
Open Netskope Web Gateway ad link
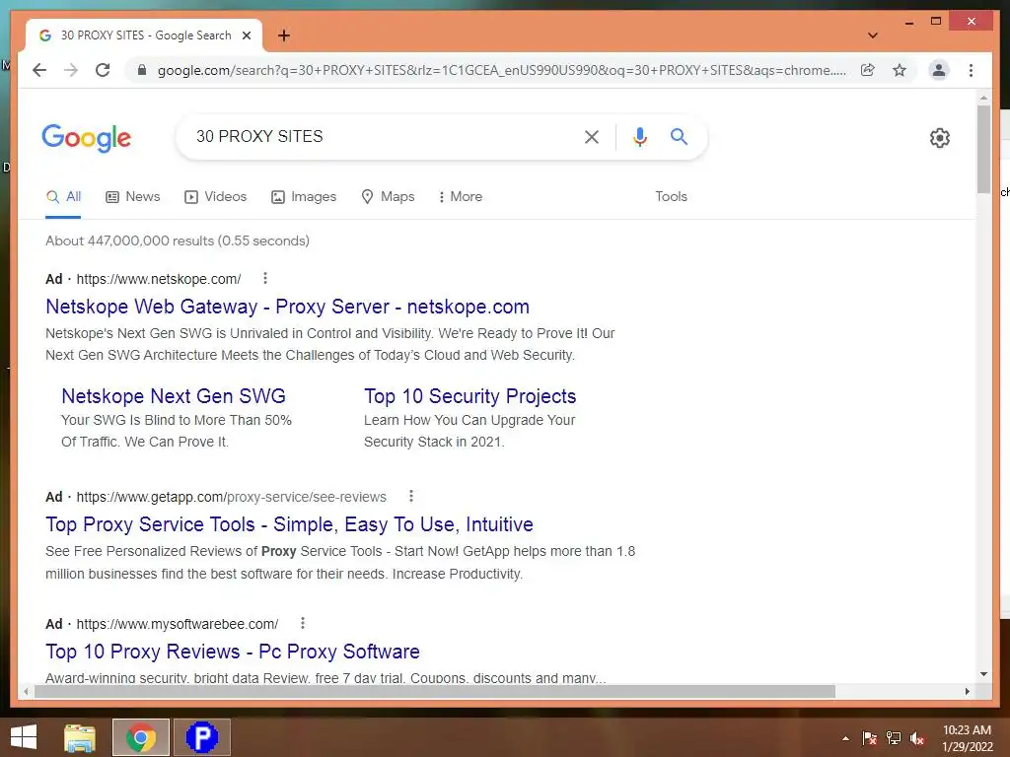pyautogui.click(x=287, y=307)
